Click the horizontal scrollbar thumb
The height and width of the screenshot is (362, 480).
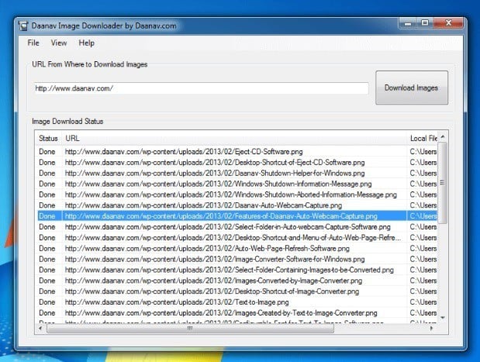(190, 329)
